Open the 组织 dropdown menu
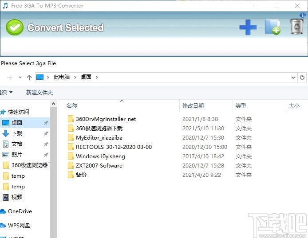This screenshot has height=238, width=308. click(x=6, y=92)
